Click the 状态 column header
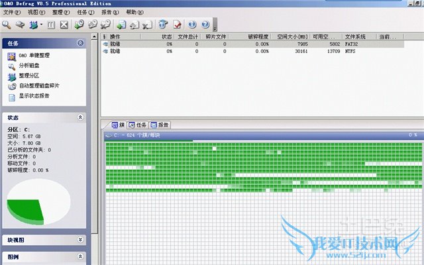Screen dimensions: 424x265 (157, 36)
